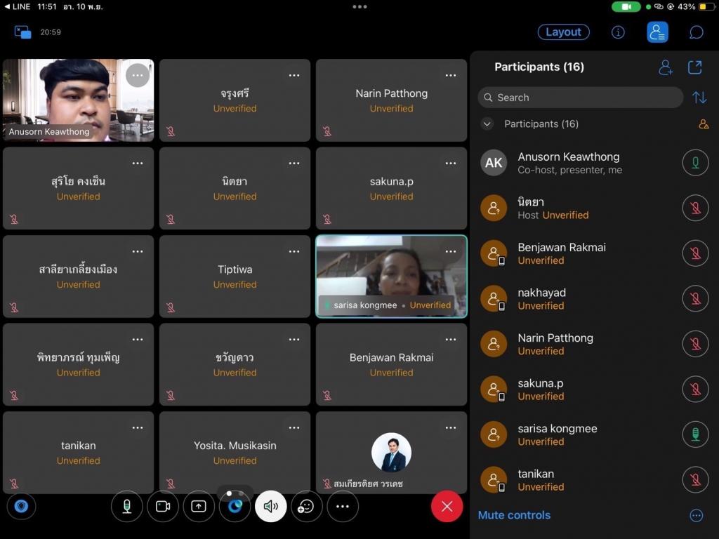The width and height of the screenshot is (719, 539).
Task: Open options for ขวัญดาว video tile
Action: click(x=294, y=339)
